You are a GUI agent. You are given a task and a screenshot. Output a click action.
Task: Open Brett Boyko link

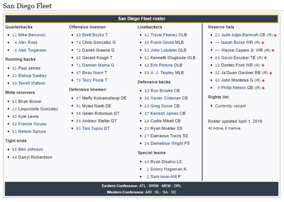click(x=93, y=35)
